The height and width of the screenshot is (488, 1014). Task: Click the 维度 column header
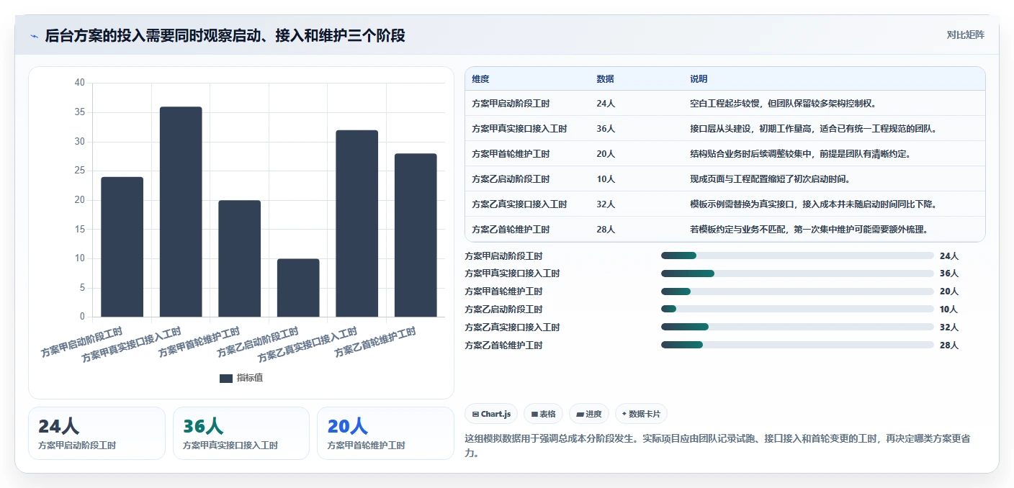tap(480, 79)
